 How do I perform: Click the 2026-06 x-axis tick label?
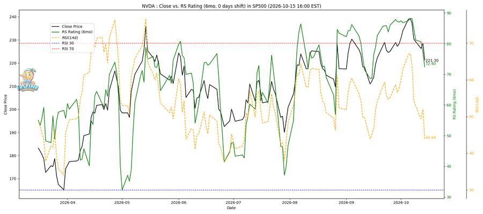point(180,203)
